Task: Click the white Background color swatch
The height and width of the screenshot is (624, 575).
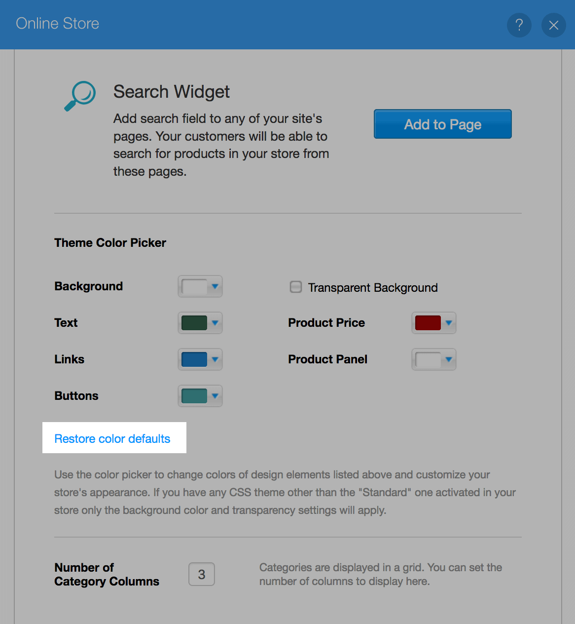Action: 194,287
